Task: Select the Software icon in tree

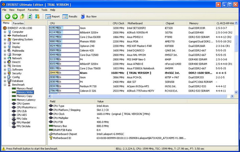Action: (9, 69)
